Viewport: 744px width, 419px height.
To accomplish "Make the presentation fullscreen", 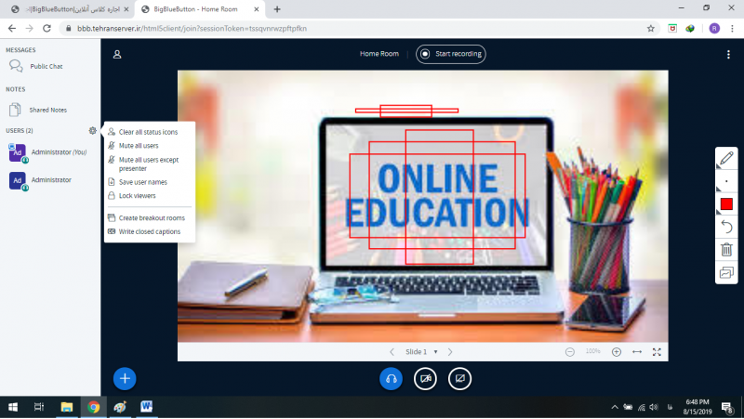I will pos(657,352).
